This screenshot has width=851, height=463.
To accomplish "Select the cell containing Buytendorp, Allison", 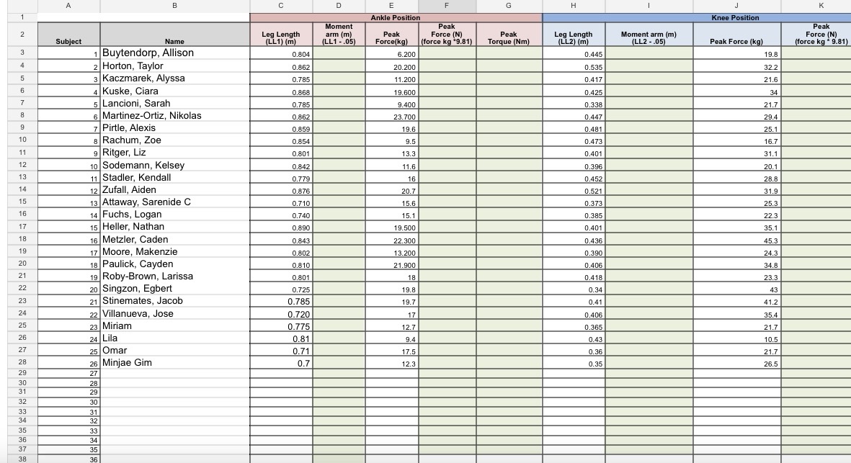I will 175,53.
